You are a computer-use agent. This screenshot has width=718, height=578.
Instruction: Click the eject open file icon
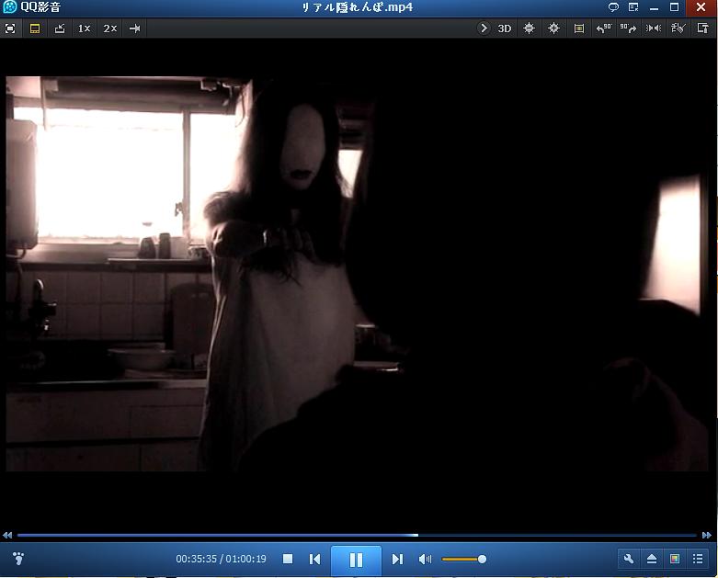point(652,559)
